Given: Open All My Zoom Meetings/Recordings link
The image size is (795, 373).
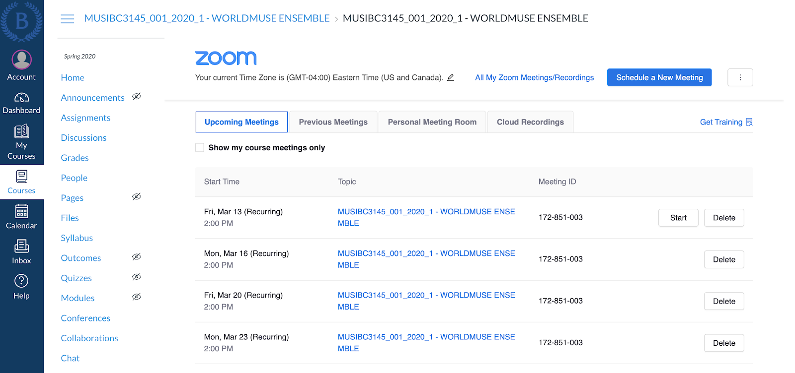Looking at the screenshot, I should coord(534,77).
